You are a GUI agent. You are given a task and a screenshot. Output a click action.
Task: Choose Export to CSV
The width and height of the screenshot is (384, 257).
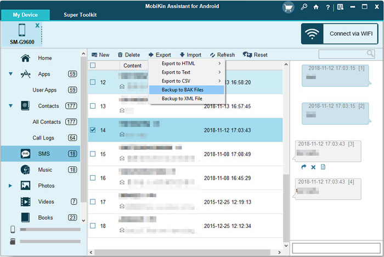(187, 81)
